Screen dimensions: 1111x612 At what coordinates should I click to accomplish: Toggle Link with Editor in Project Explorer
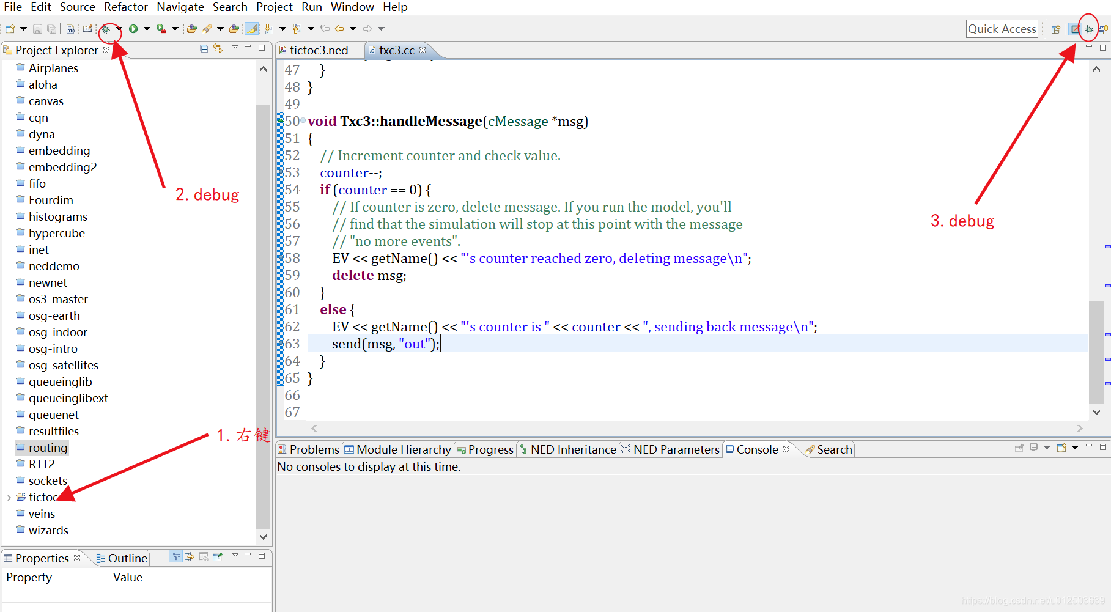click(x=218, y=48)
